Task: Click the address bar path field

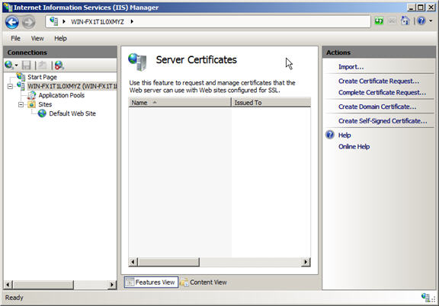Action: pyautogui.click(x=208, y=21)
